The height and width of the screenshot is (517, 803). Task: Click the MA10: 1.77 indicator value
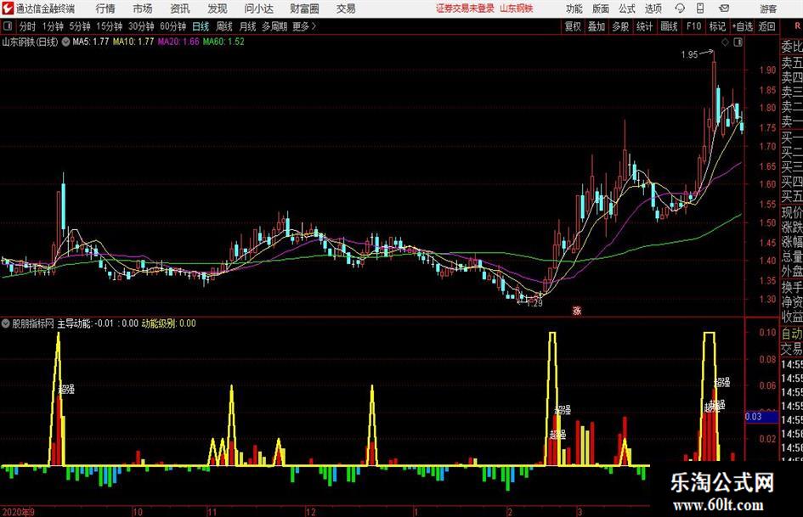(x=133, y=42)
